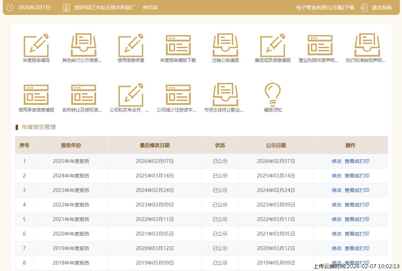Click 查看或打印 for 2019年度报告
The height and width of the screenshot is (271, 402).
click(x=357, y=248)
